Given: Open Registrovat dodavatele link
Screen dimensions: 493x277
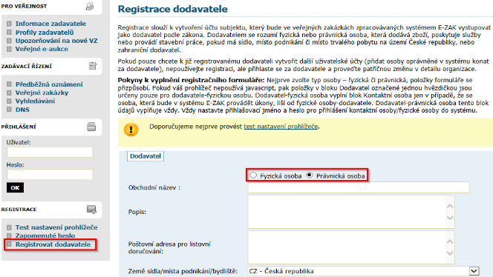Looking at the screenshot, I should (53, 244).
